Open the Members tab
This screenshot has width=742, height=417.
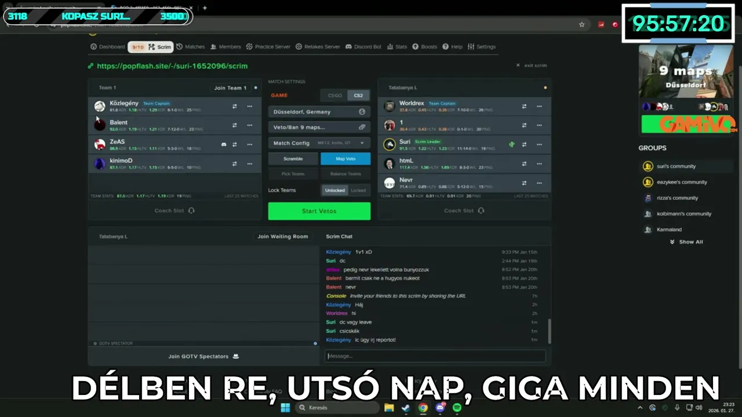(x=225, y=47)
